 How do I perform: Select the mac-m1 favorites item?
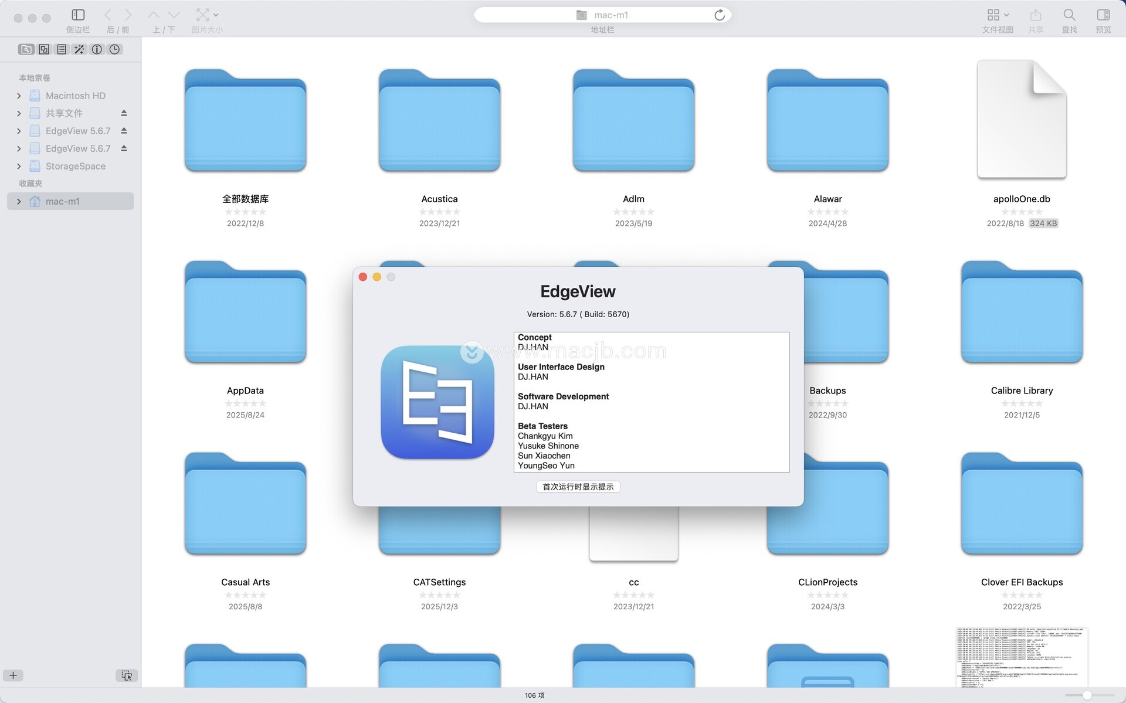coord(63,201)
